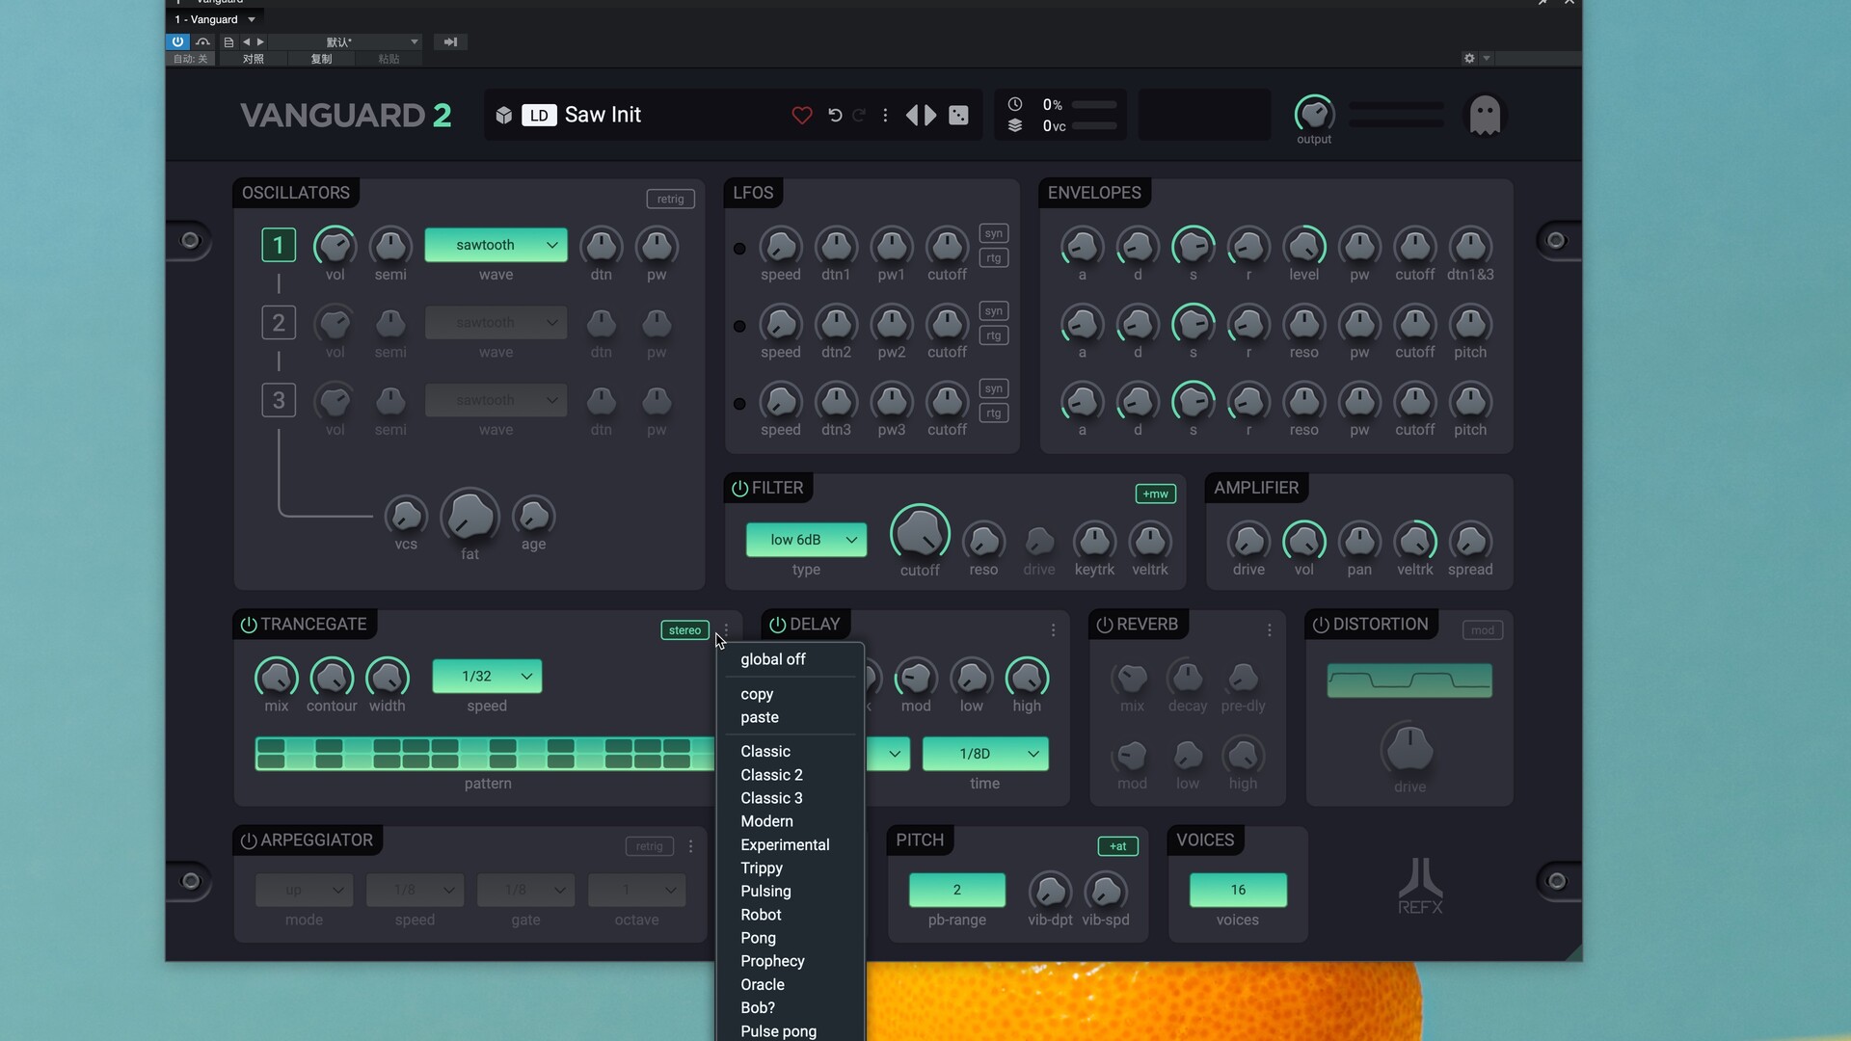
Task: Open Trancegate speed 1/32 dropdown
Action: click(487, 677)
